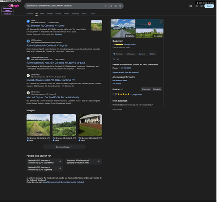
Task: Open second green field image
Action: 64,125
